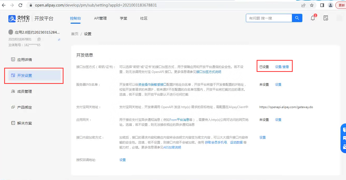Switch to the 控制台 tab

point(76,18)
